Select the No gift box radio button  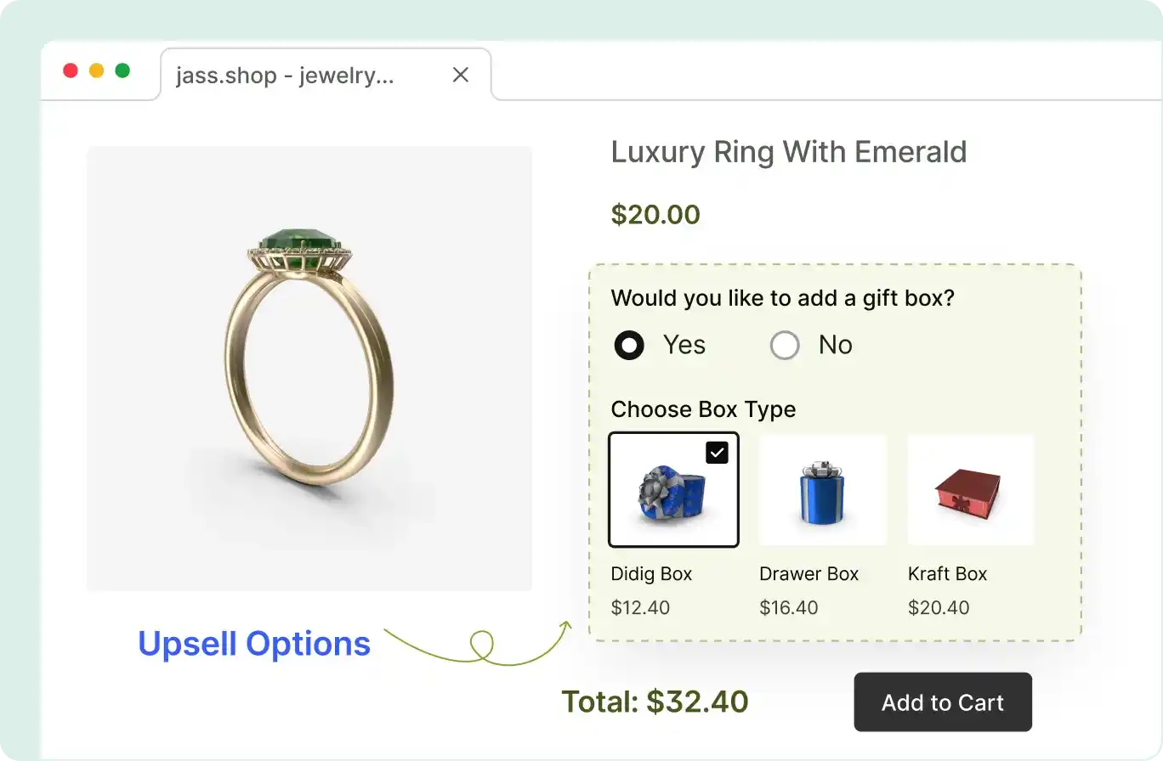785,346
